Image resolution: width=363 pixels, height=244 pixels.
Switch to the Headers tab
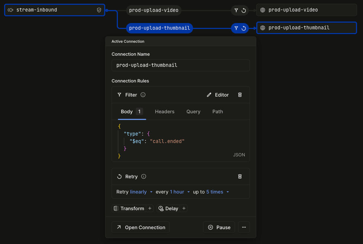coord(165,111)
